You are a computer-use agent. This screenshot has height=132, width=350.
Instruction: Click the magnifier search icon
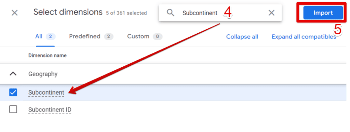tap(171, 13)
